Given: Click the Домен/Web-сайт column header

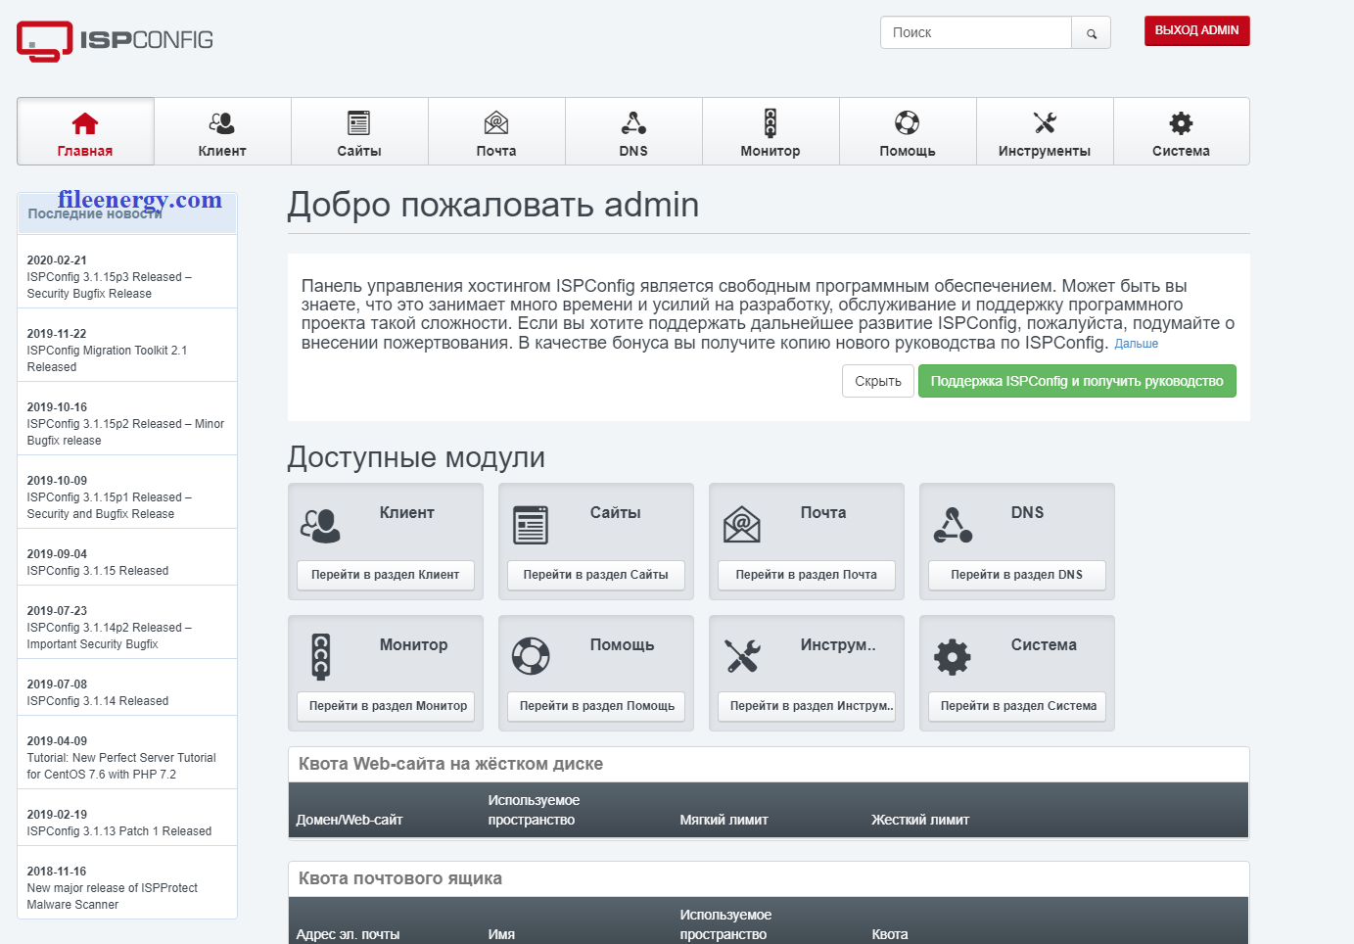Looking at the screenshot, I should click(350, 820).
